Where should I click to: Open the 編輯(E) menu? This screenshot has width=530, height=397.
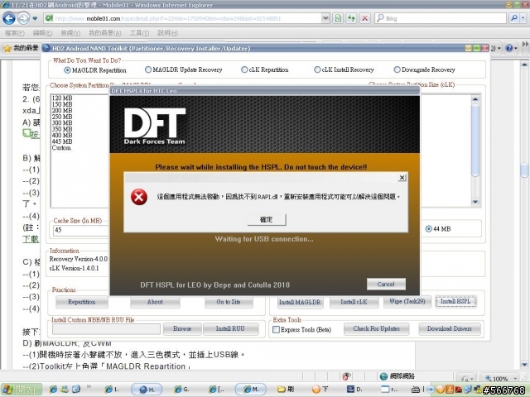coord(42,33)
